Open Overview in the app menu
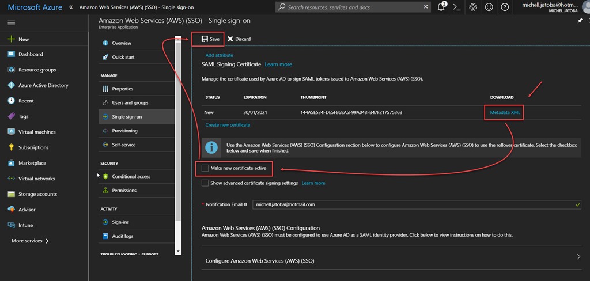This screenshot has height=281, width=590. tap(136, 43)
